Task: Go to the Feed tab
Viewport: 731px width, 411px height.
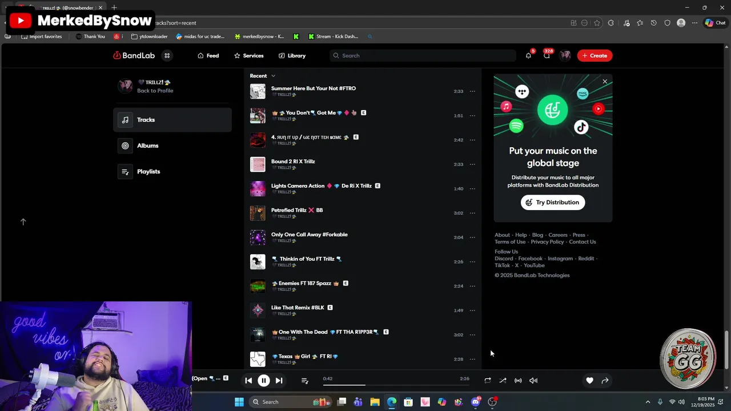Action: click(208, 55)
